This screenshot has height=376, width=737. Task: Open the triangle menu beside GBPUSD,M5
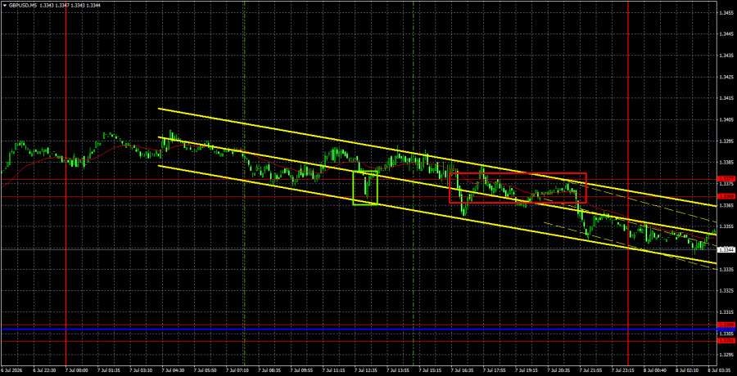point(4,4)
